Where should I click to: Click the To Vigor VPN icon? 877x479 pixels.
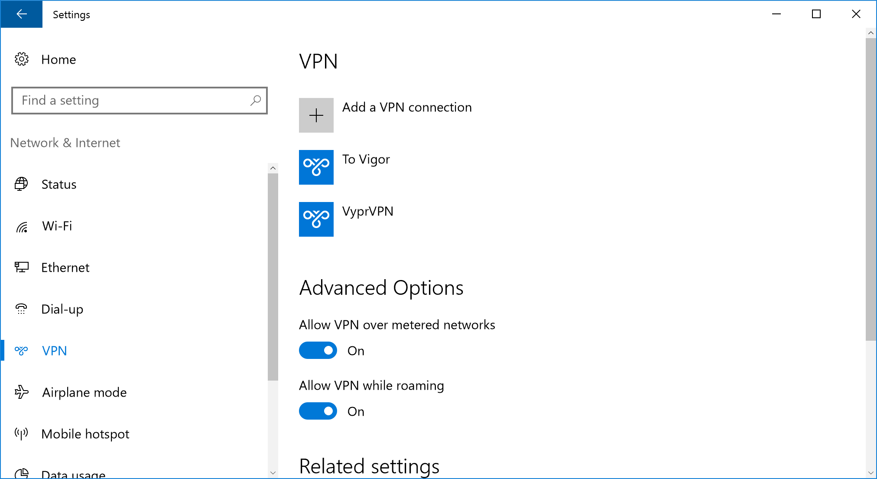(x=316, y=168)
